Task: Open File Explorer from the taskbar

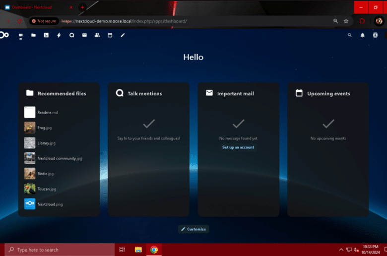Action: click(x=138, y=250)
